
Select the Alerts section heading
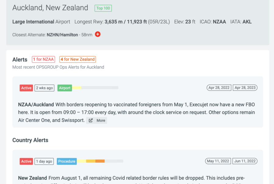[x=20, y=60]
